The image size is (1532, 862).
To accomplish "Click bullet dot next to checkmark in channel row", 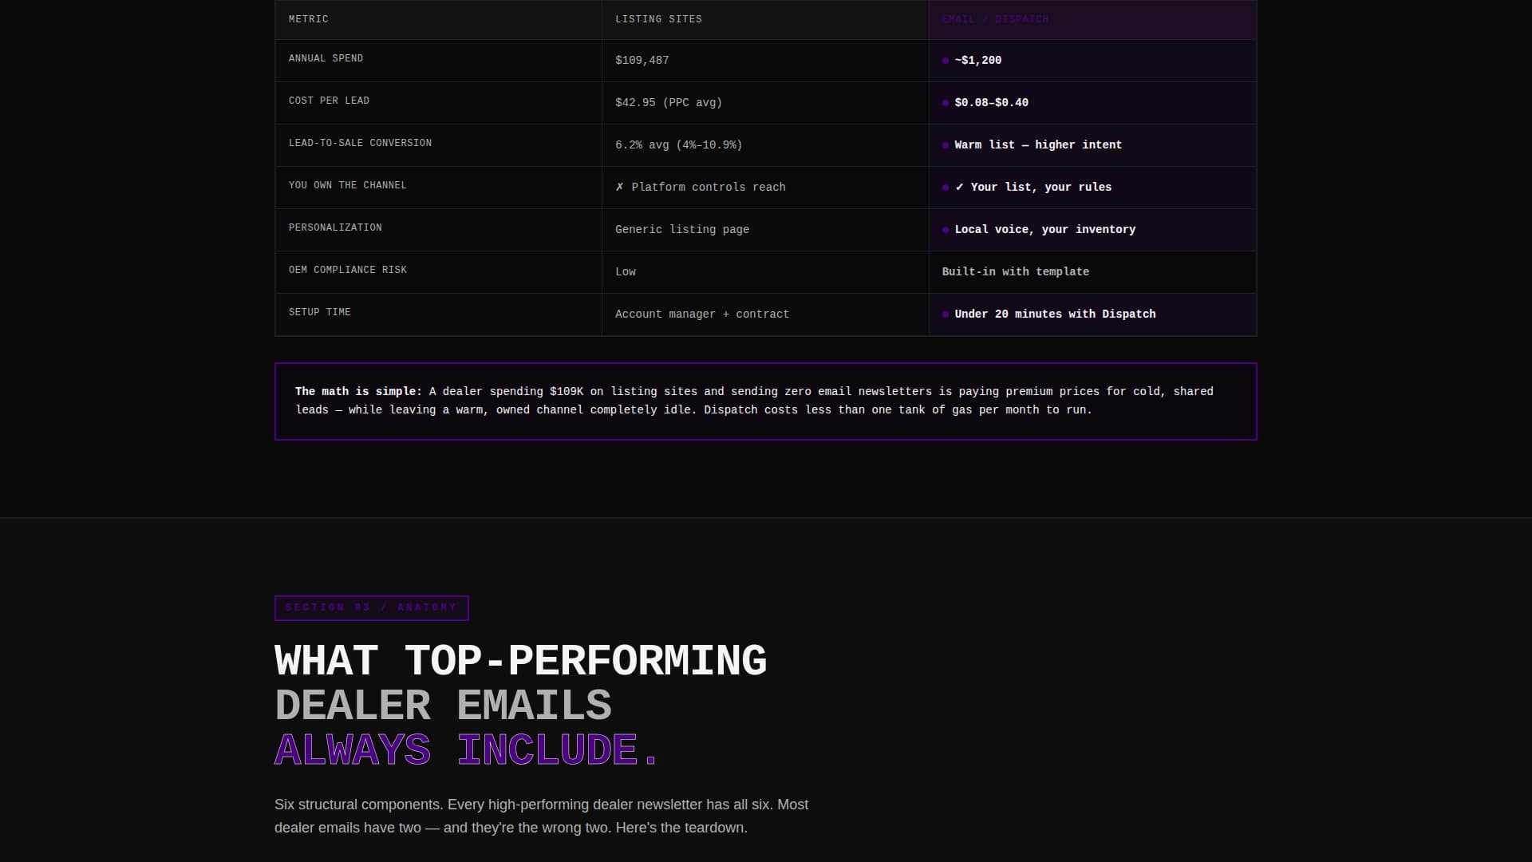I will pyautogui.click(x=946, y=188).
